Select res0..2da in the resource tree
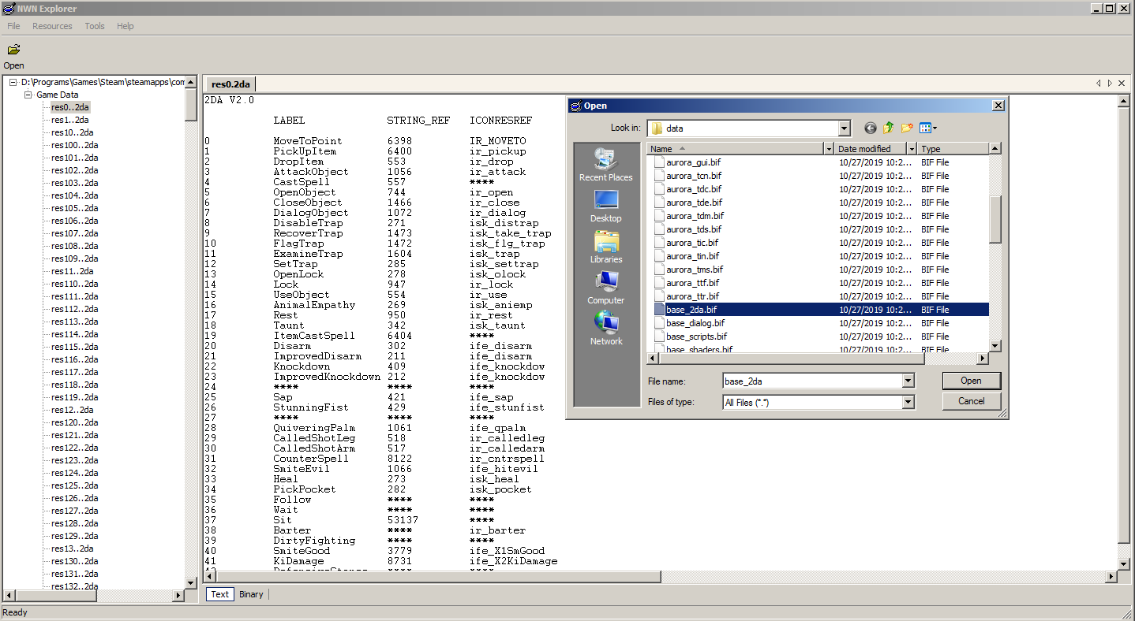Screen dimensions: 1135x621 click(69, 107)
